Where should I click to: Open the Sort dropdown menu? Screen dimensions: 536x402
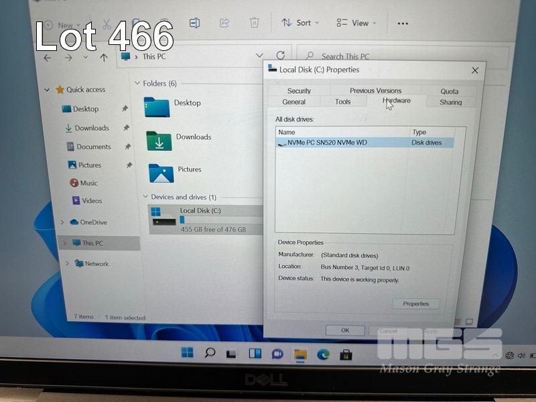click(x=300, y=23)
